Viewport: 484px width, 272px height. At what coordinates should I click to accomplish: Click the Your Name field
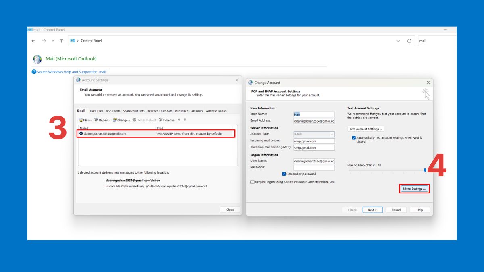point(314,114)
